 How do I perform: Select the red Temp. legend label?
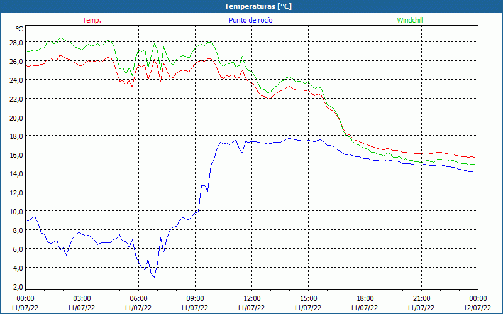pos(92,20)
